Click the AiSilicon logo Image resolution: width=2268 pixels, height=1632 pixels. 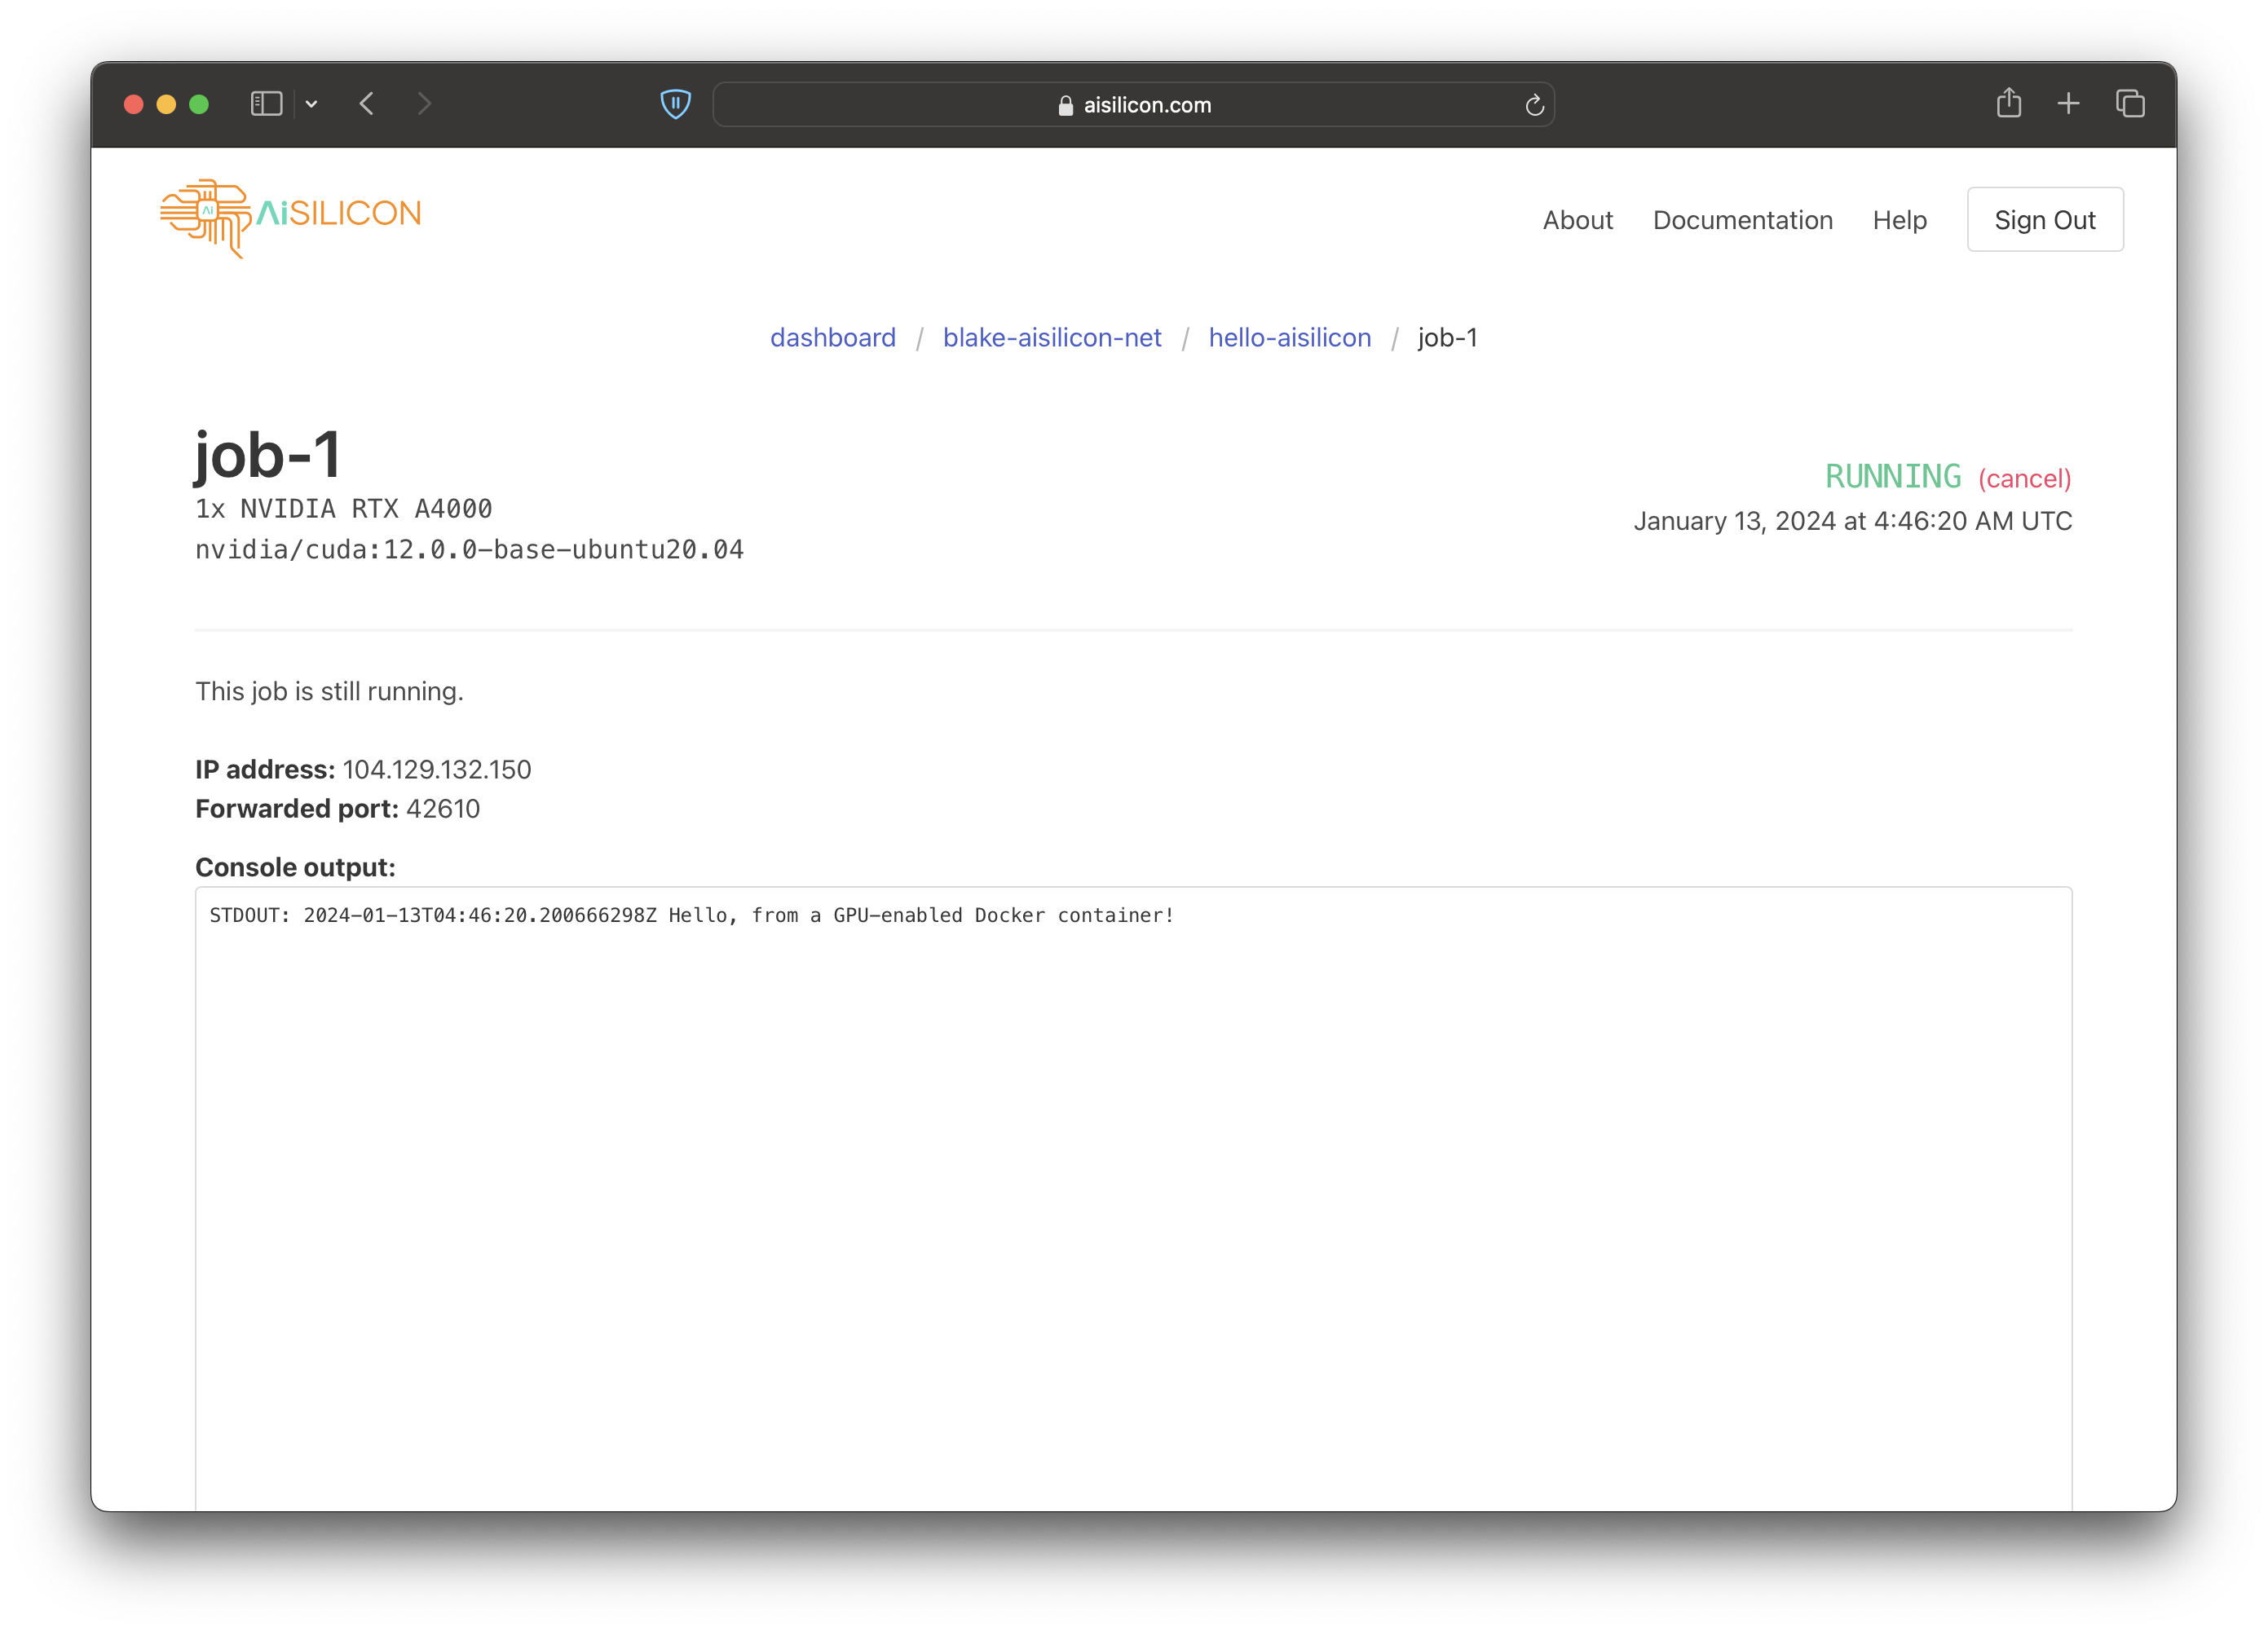pyautogui.click(x=290, y=216)
